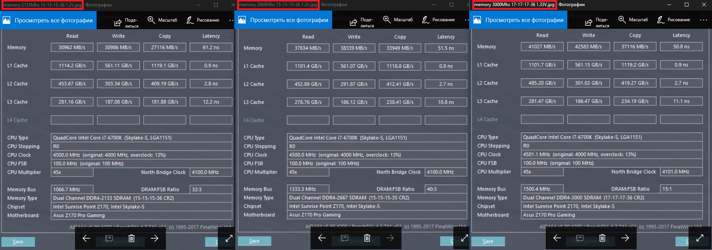Click memory write value 42583 MB/s
The height and width of the screenshot is (250, 712).
(589, 47)
